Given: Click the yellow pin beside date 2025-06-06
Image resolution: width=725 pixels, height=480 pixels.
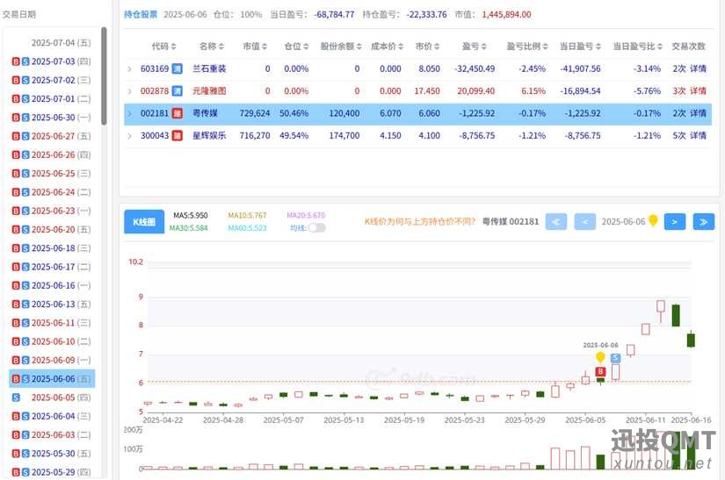Looking at the screenshot, I should (x=653, y=220).
